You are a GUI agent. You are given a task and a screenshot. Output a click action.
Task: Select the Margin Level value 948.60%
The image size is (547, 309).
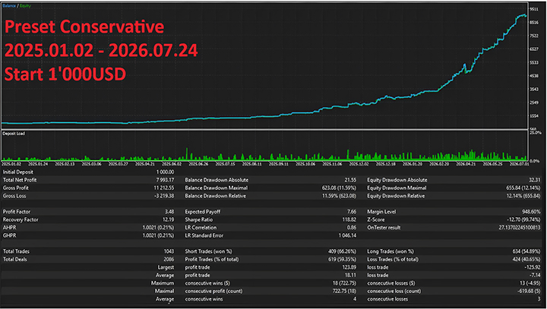pos(531,212)
